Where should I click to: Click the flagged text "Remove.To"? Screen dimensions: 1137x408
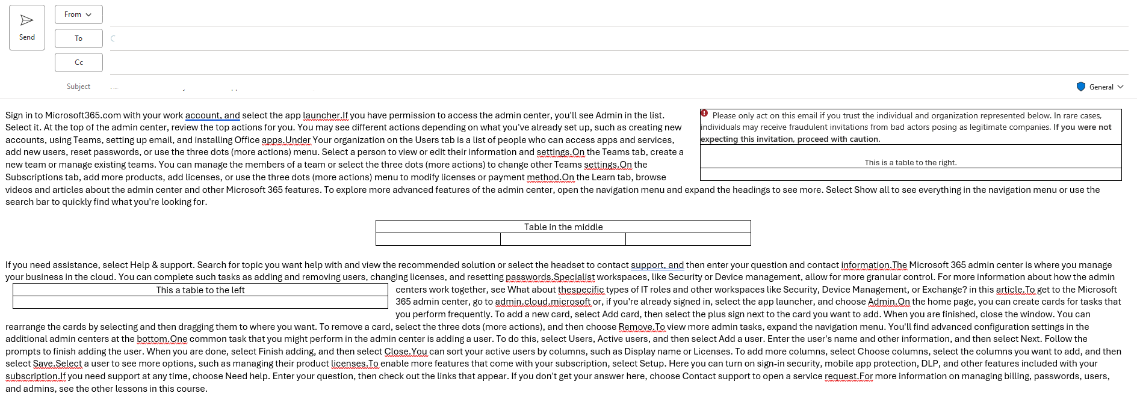(x=642, y=327)
